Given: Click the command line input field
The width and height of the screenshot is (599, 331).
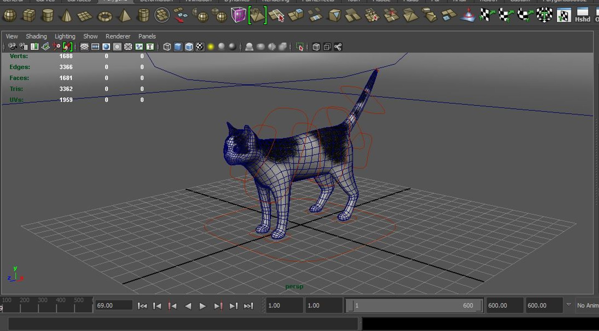Looking at the screenshot, I should pyautogui.click(x=183, y=324).
